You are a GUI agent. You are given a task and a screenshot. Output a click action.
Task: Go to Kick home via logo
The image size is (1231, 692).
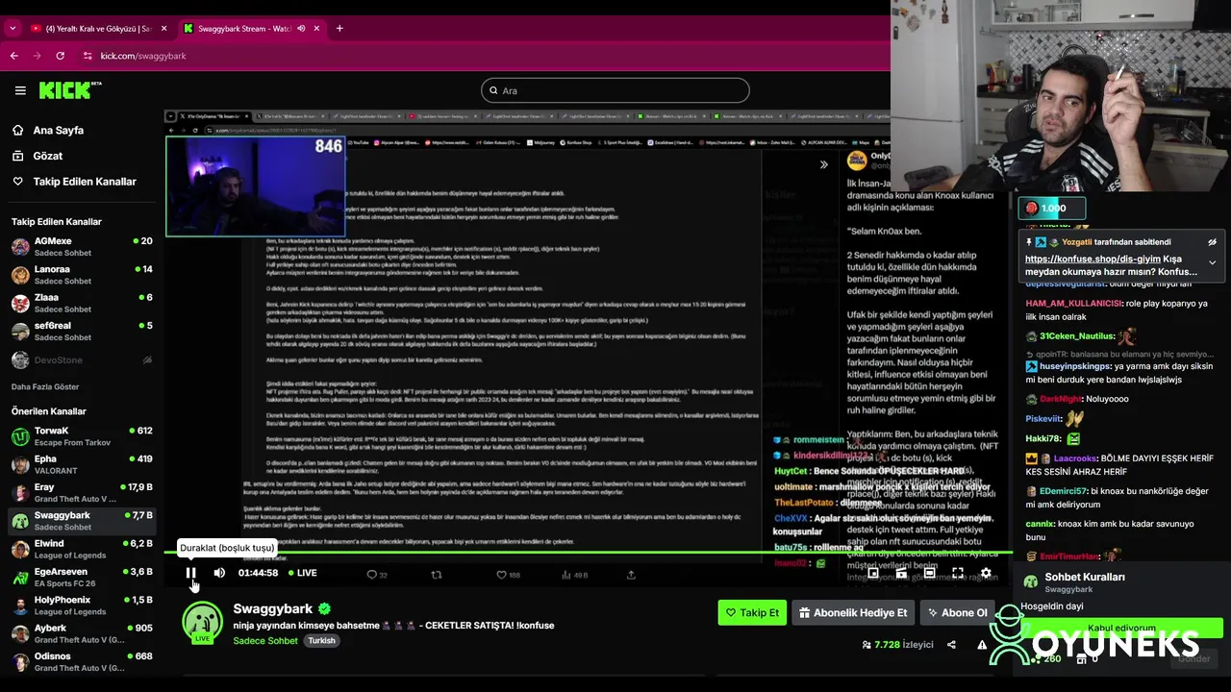pos(70,90)
